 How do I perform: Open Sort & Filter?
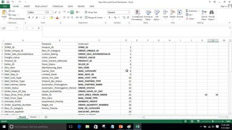pyautogui.click(x=204, y=15)
